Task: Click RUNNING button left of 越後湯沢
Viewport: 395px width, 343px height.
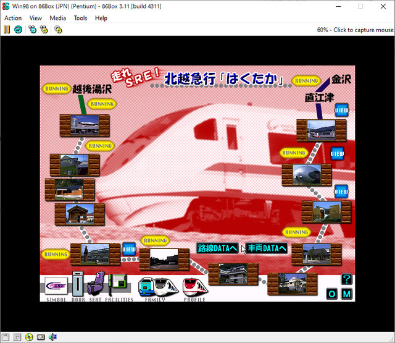Action: [x=56, y=89]
